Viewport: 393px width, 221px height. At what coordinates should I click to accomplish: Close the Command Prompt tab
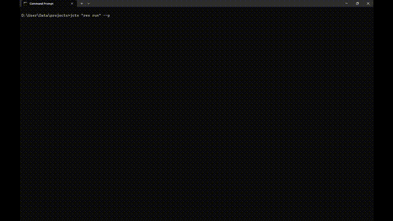(72, 4)
